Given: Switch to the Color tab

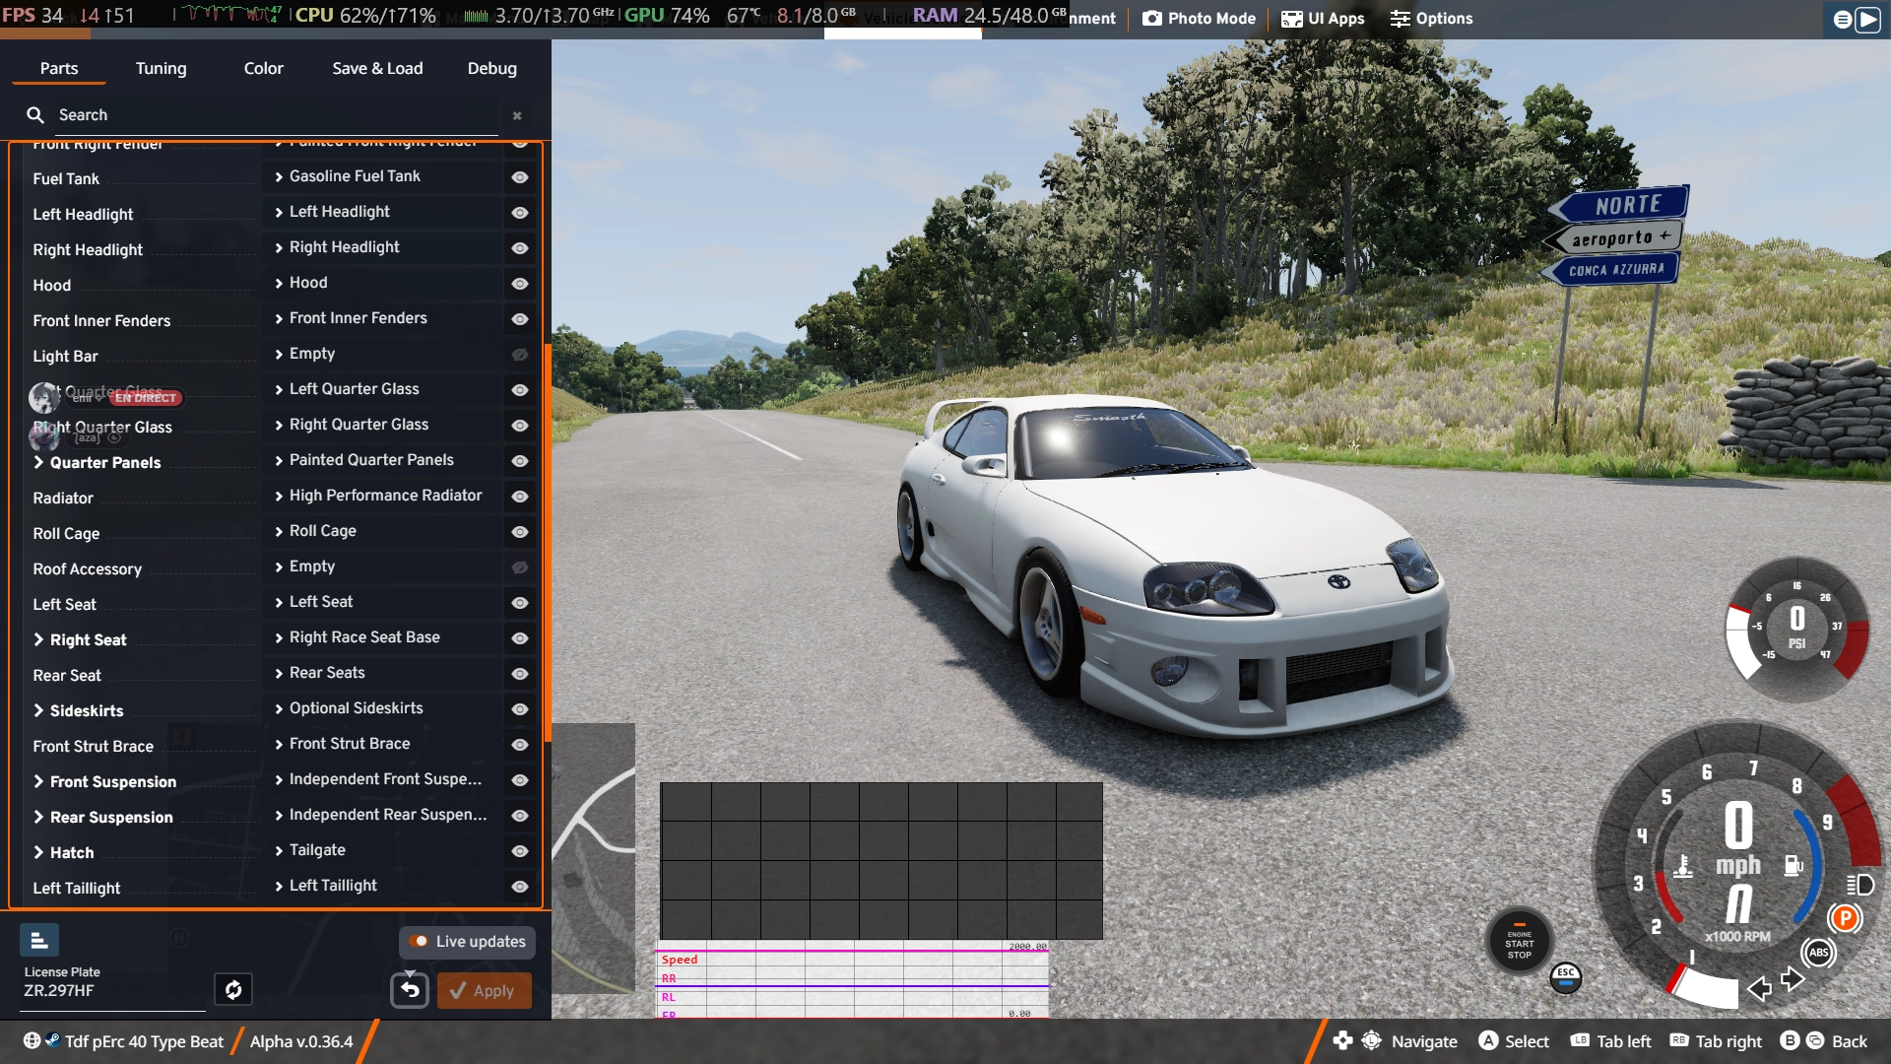Looking at the screenshot, I should [x=263, y=68].
